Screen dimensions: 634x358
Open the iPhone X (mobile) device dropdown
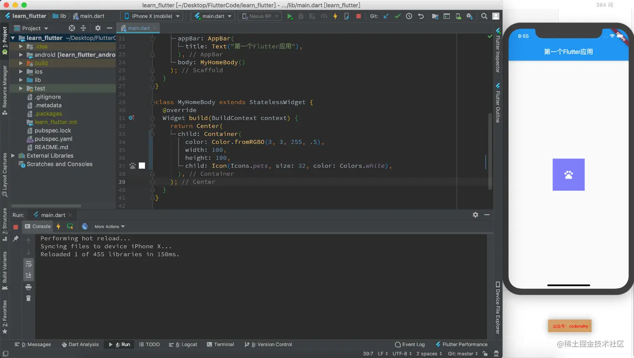pos(152,16)
